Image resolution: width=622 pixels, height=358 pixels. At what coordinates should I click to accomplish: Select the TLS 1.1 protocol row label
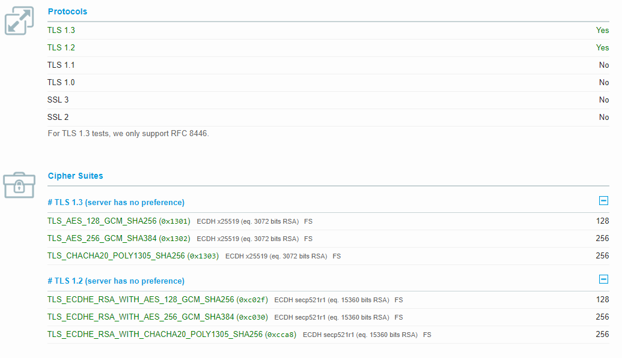point(61,65)
